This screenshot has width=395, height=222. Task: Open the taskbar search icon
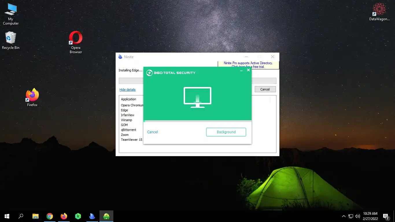(x=21, y=216)
